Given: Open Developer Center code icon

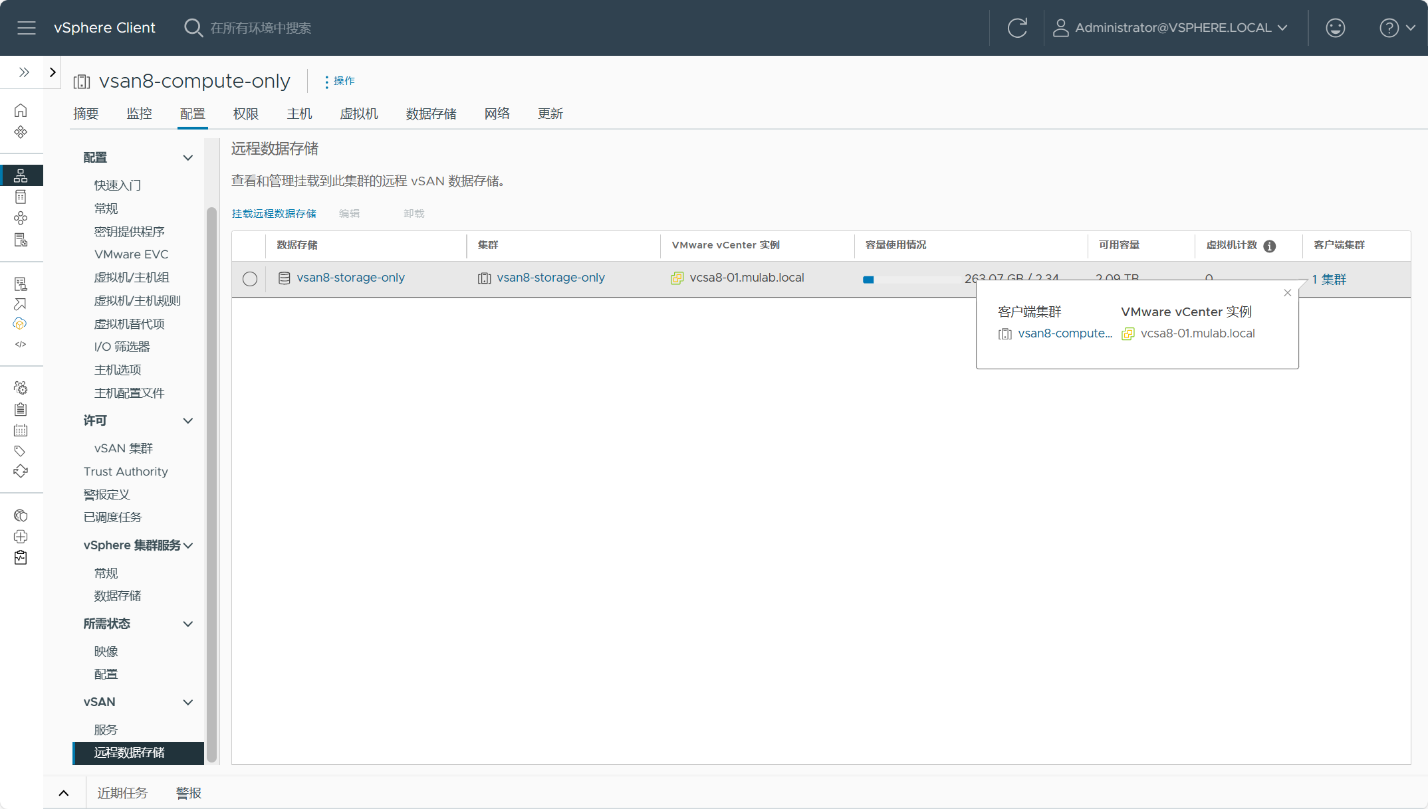Looking at the screenshot, I should [x=21, y=344].
